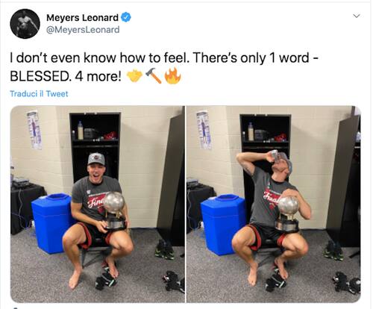Click the fire emoji in tweet

(x=173, y=75)
